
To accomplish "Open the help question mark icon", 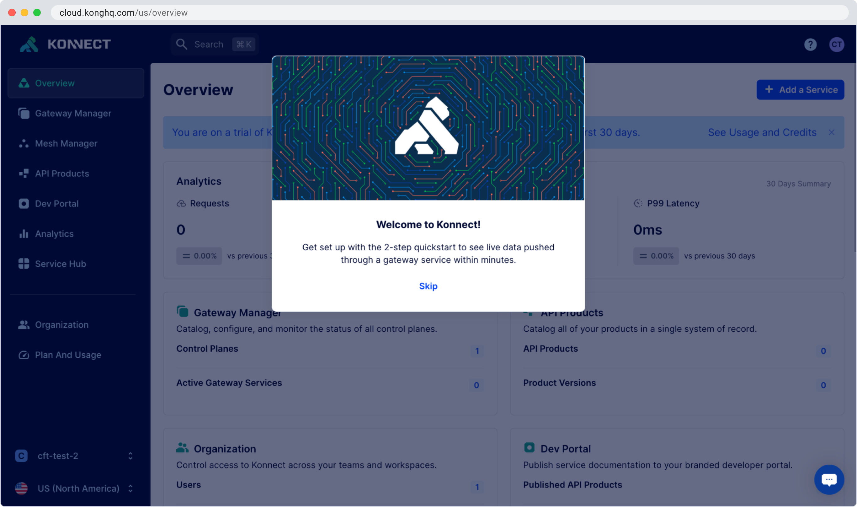I will coord(810,45).
